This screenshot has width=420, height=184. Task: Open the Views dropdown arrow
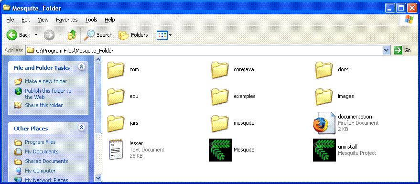[170, 35]
